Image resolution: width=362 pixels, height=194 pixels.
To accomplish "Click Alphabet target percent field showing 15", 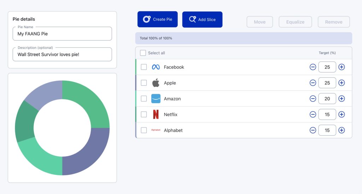I will [x=327, y=130].
